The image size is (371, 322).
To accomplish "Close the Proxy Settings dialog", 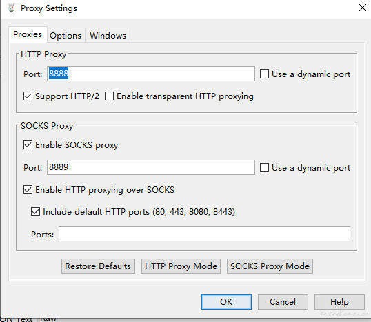I will coord(363,8).
